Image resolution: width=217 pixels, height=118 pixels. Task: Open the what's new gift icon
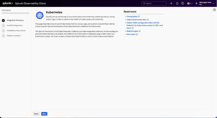188,3
